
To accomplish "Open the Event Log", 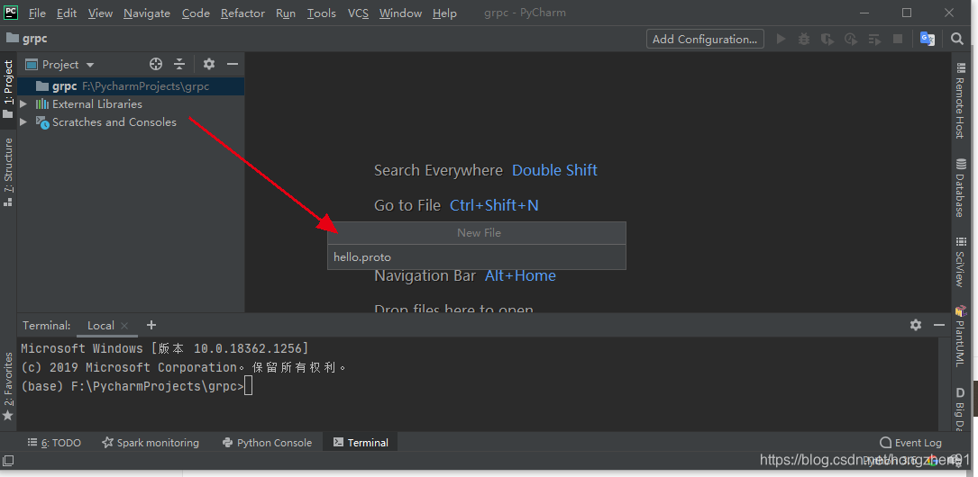I will 910,442.
